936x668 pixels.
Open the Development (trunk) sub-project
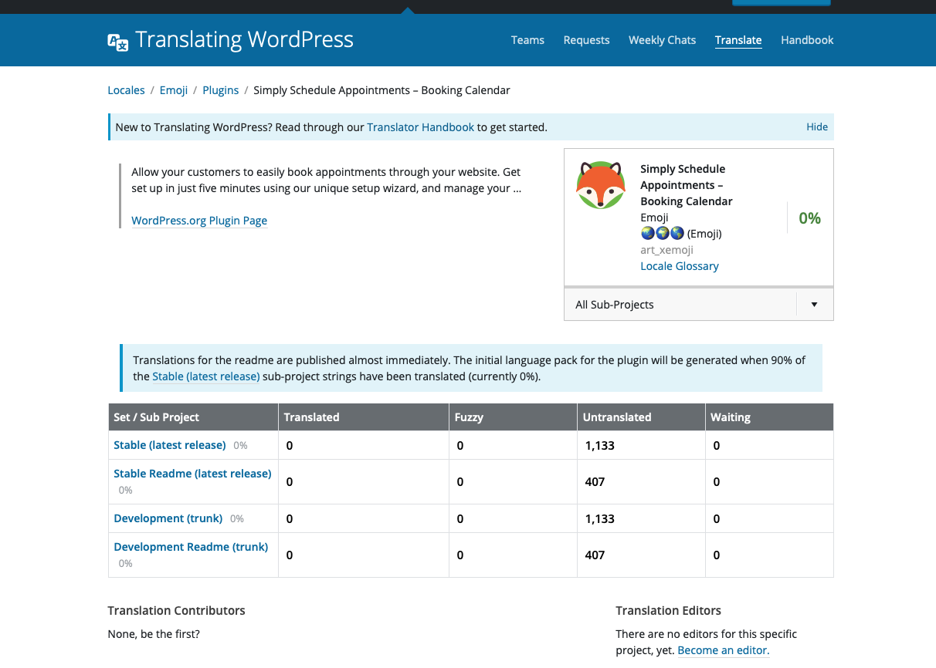pos(168,518)
